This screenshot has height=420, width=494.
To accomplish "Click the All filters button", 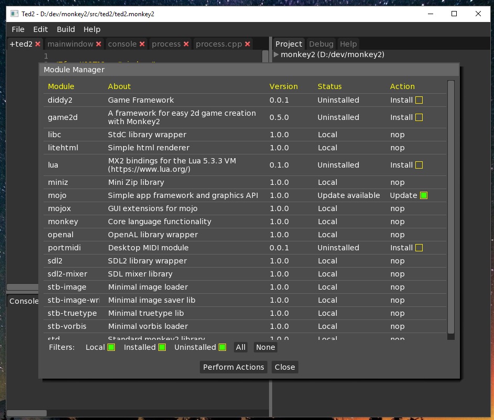I will point(240,347).
